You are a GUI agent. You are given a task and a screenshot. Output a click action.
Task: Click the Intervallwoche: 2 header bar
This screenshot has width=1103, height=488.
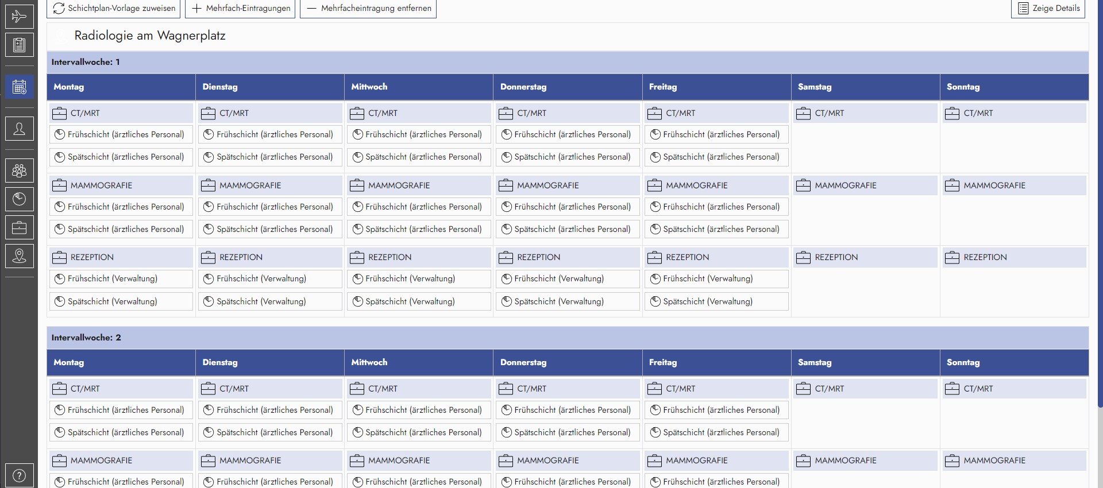568,338
